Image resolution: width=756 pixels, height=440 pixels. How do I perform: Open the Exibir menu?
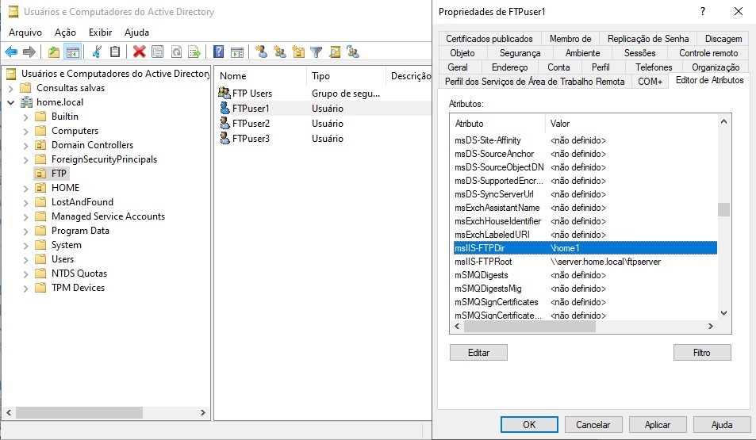pyautogui.click(x=100, y=33)
